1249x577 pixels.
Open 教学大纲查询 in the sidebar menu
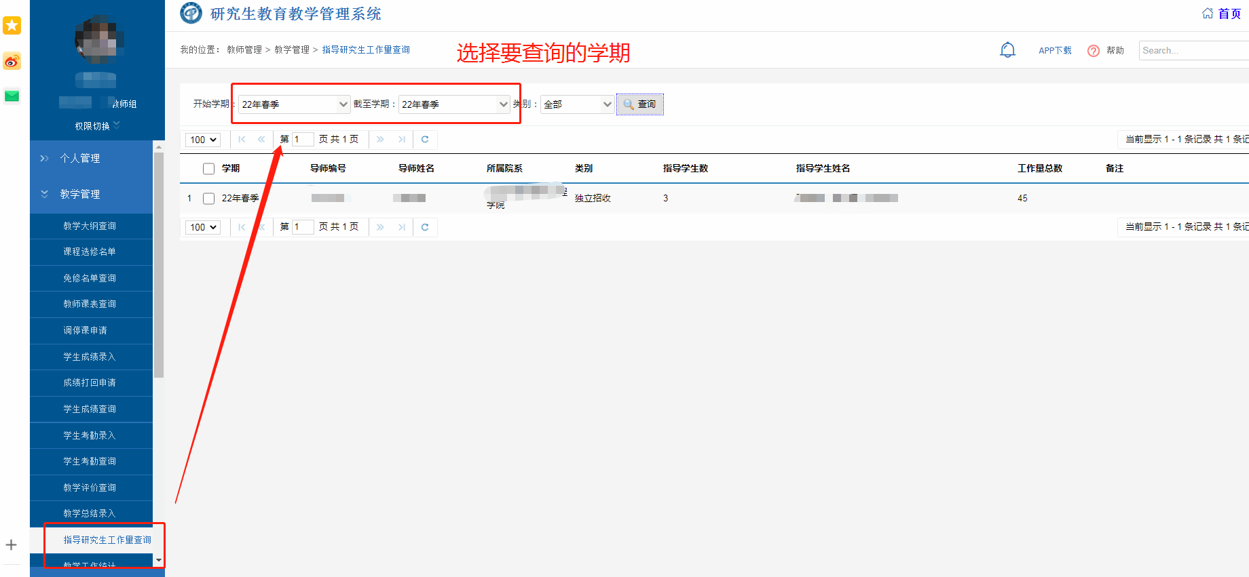coord(90,226)
